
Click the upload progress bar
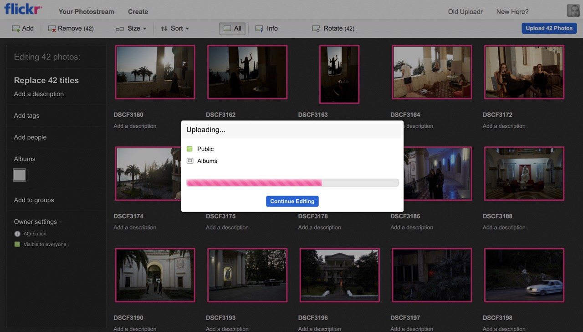pos(292,182)
